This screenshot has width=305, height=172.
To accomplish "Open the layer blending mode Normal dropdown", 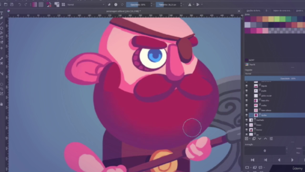I will pos(274,74).
